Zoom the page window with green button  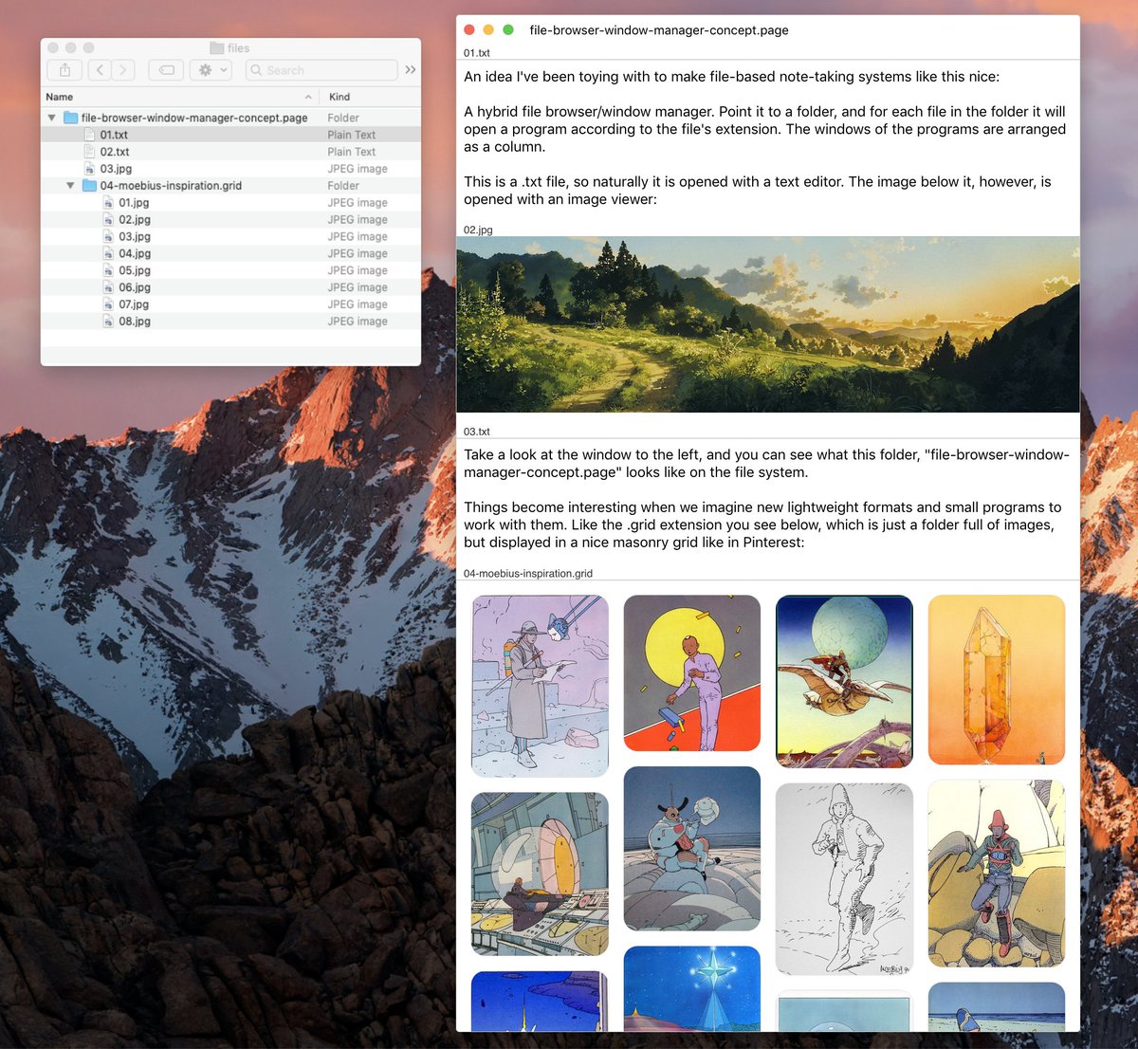coord(508,30)
